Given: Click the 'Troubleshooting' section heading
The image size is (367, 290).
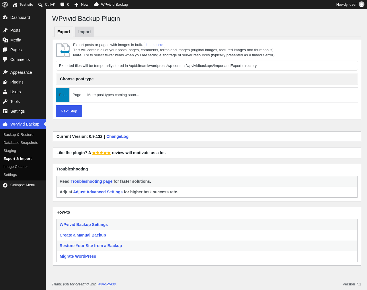Looking at the screenshot, I should [x=72, y=169].
